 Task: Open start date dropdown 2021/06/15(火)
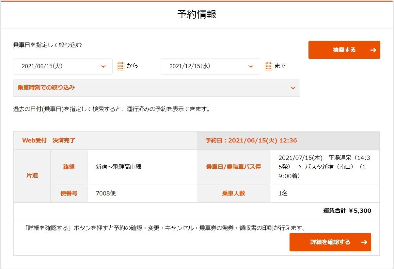[x=63, y=66]
